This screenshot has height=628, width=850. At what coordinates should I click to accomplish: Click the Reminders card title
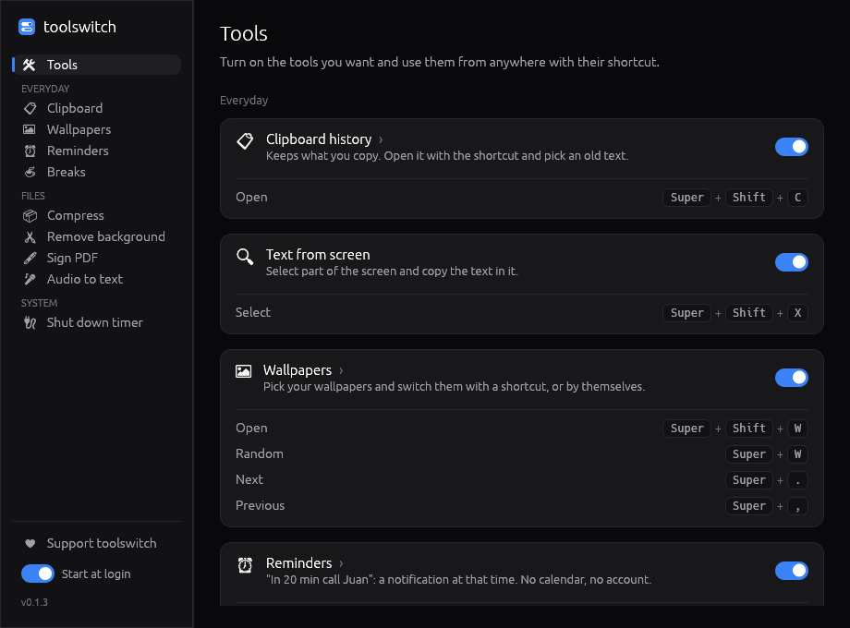pyautogui.click(x=299, y=563)
